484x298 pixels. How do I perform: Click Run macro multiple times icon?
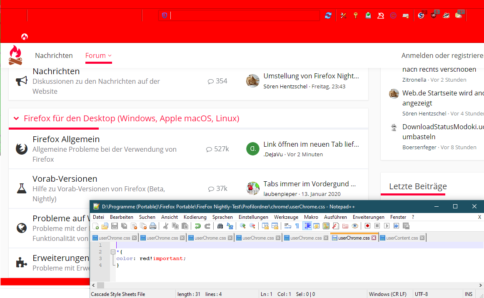point(397,226)
